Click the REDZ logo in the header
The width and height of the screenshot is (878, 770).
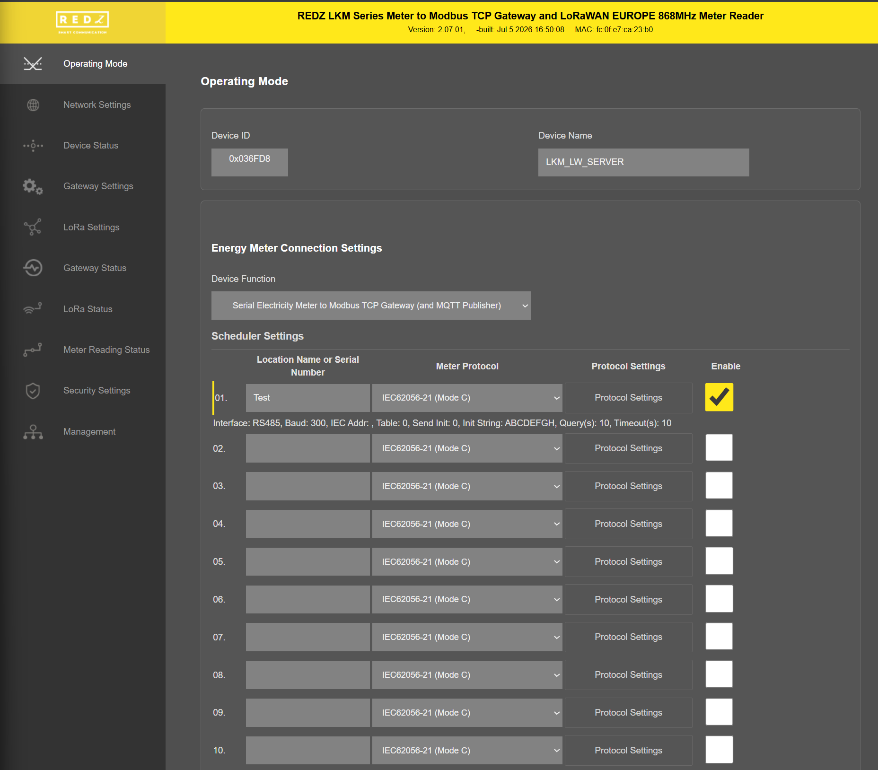(82, 22)
